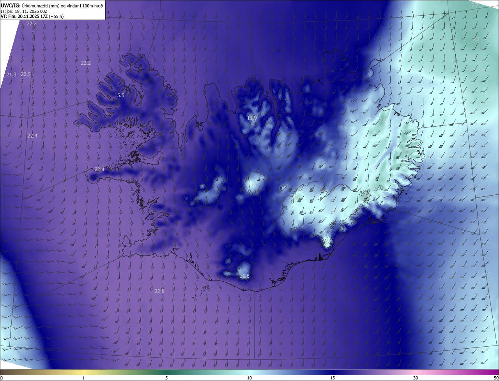
Task: Click the "0" tick label on the color scale
Action: click(2, 378)
